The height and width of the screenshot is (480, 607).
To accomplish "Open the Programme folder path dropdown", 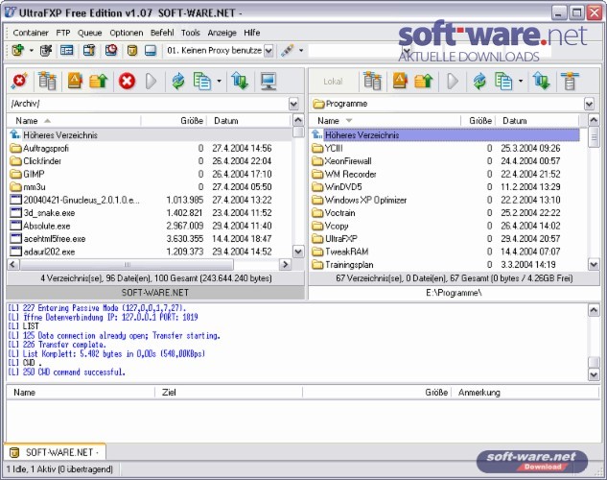I will (589, 104).
